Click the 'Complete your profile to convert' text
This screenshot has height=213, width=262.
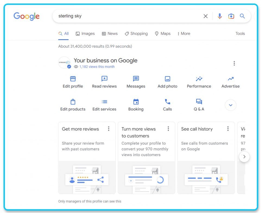click(x=145, y=149)
